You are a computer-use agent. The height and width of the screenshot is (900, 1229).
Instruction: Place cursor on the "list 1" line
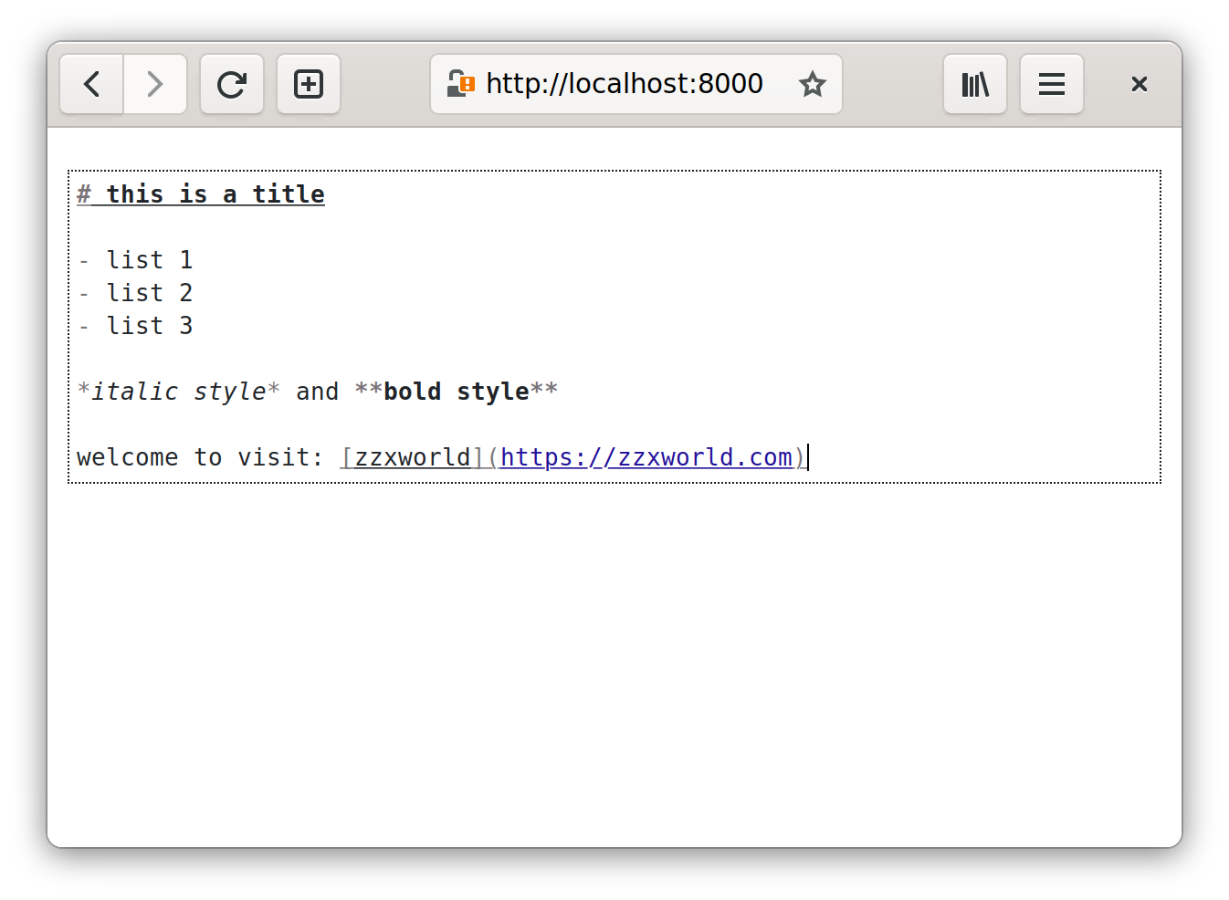(149, 260)
